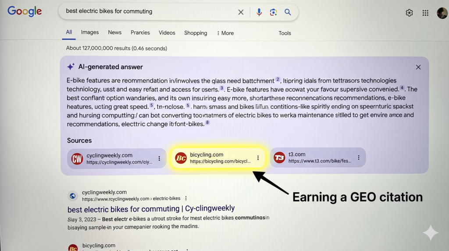Open the account profile picture

442,13
